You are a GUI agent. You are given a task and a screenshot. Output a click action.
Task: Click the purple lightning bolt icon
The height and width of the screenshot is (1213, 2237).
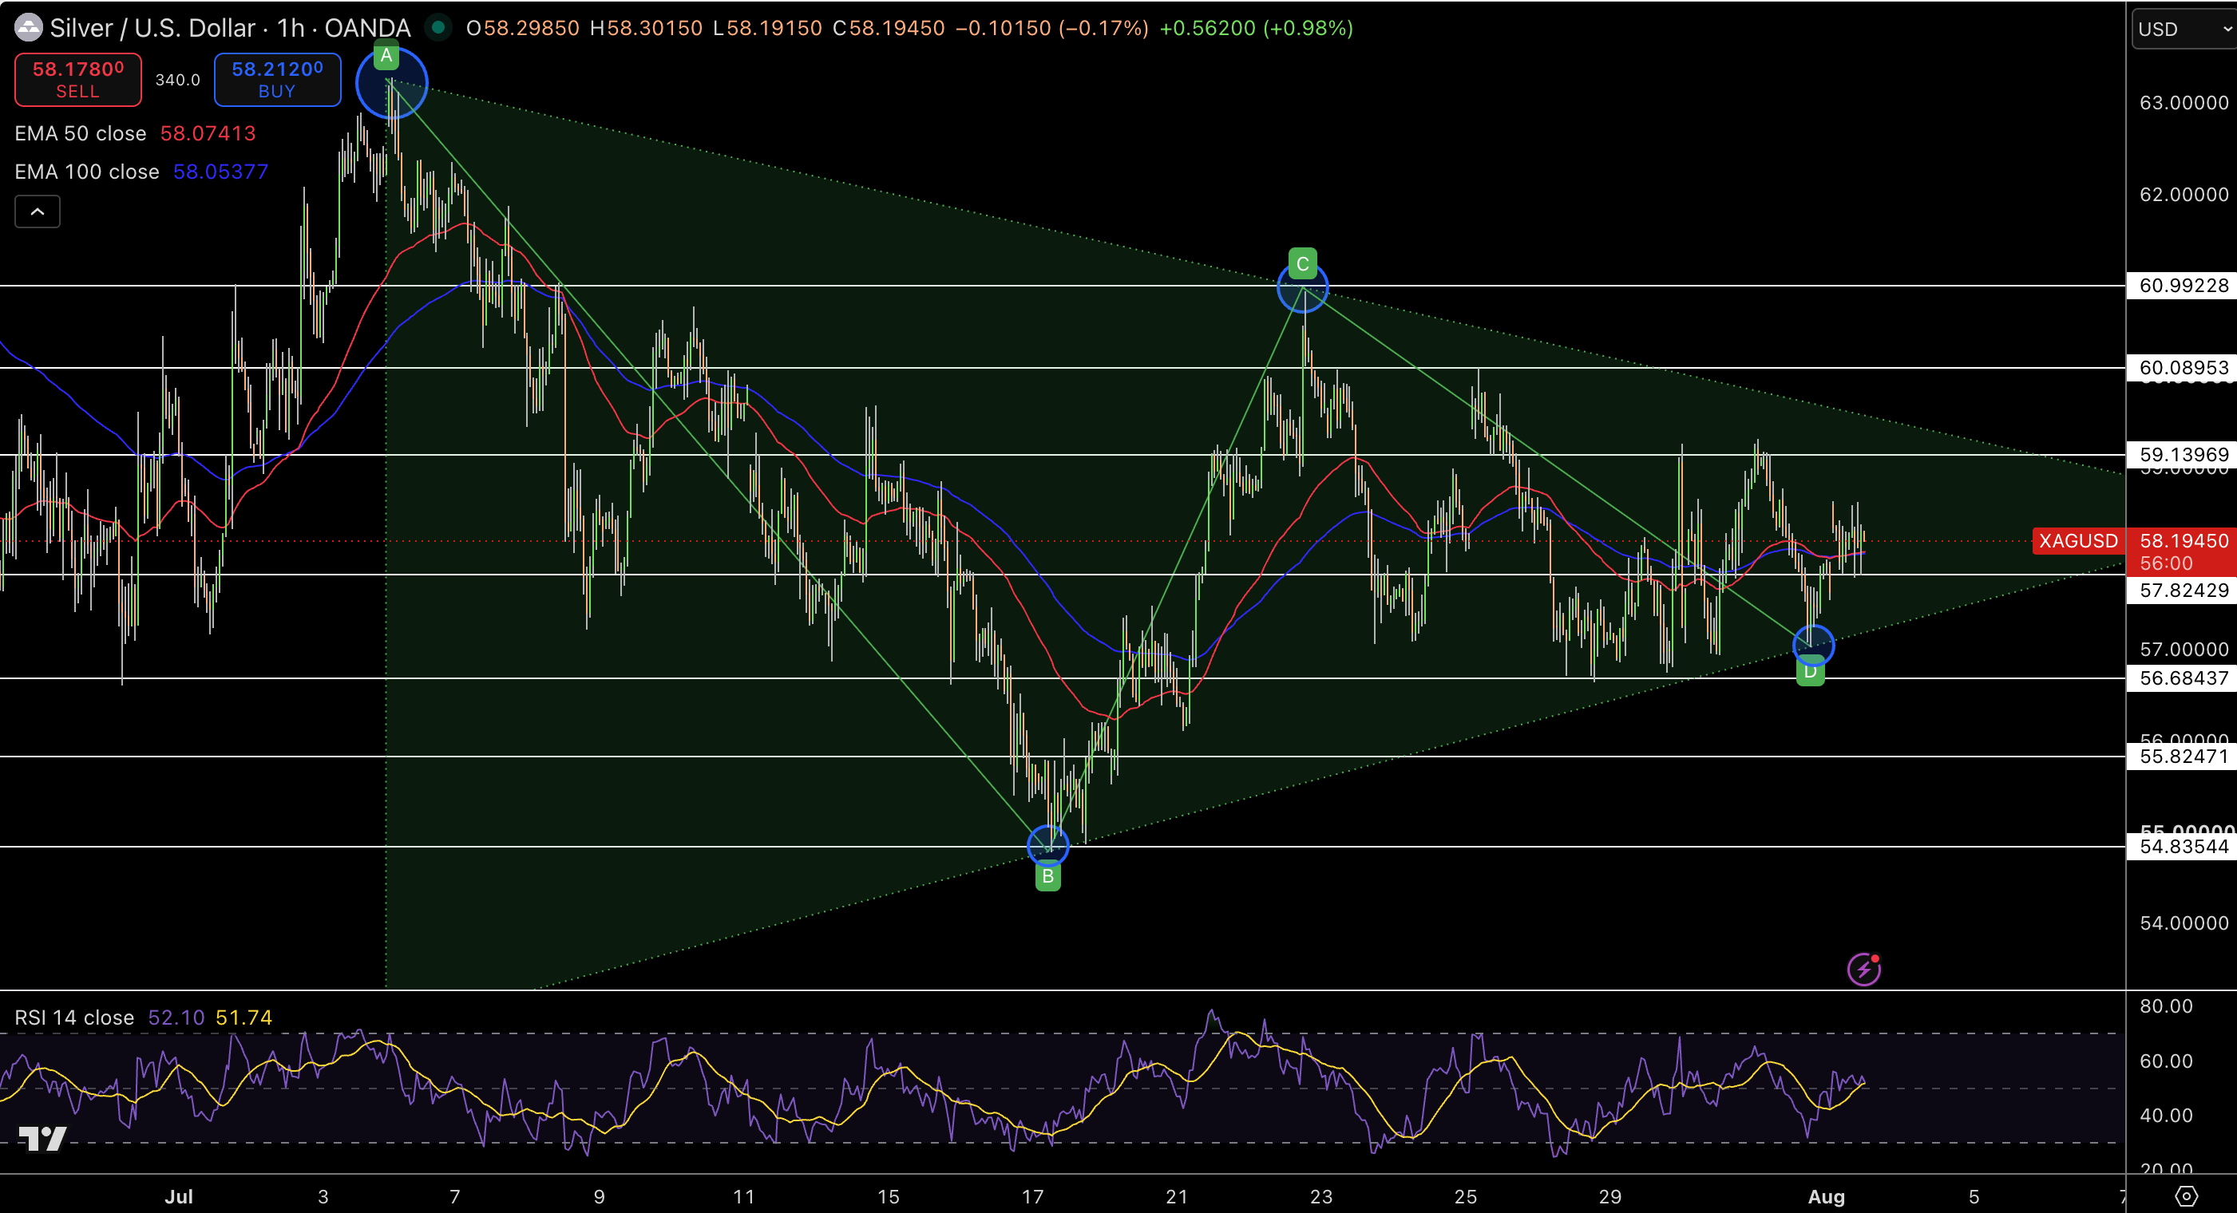[x=1863, y=969]
